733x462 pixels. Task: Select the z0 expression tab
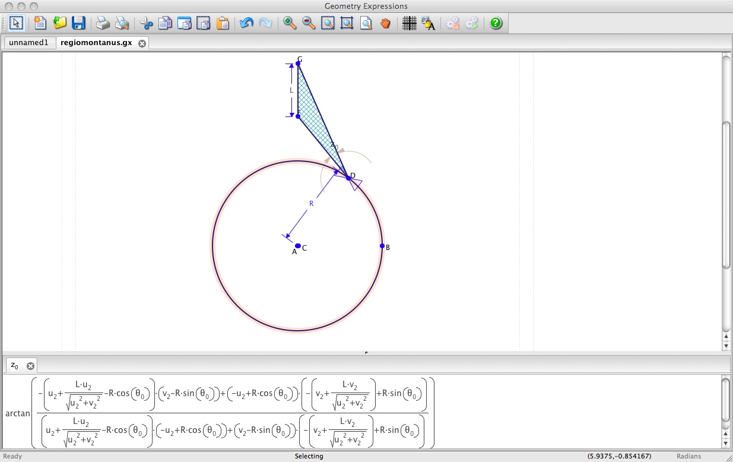15,365
